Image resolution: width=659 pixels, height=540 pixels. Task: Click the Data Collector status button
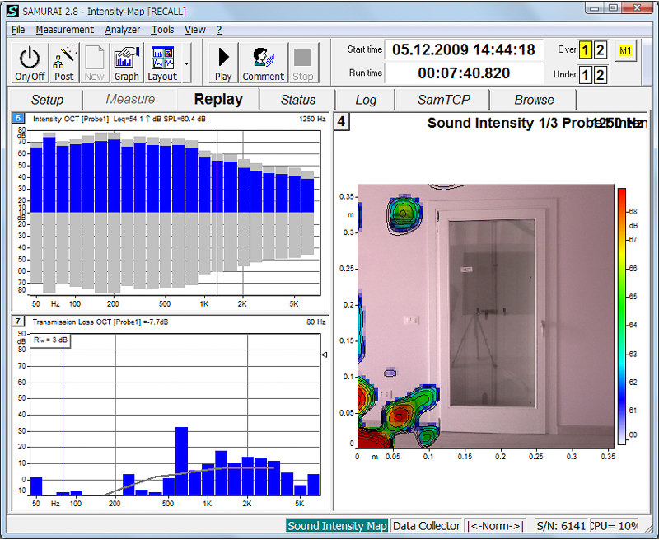pyautogui.click(x=426, y=526)
